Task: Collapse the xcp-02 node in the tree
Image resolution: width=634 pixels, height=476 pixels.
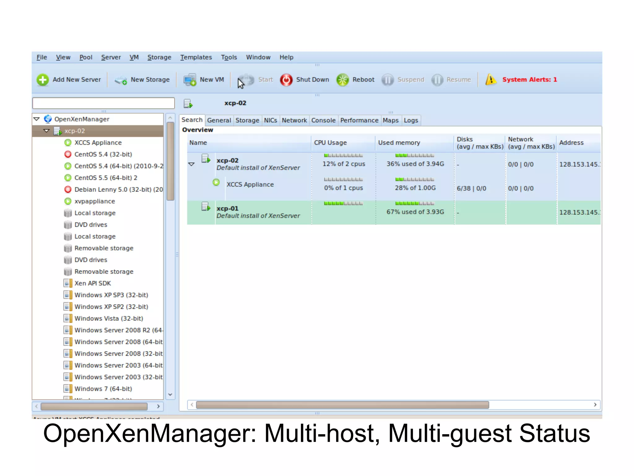Action: coord(46,131)
